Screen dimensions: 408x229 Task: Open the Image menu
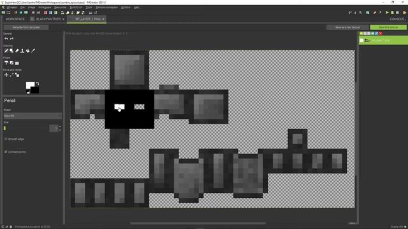click(x=31, y=8)
